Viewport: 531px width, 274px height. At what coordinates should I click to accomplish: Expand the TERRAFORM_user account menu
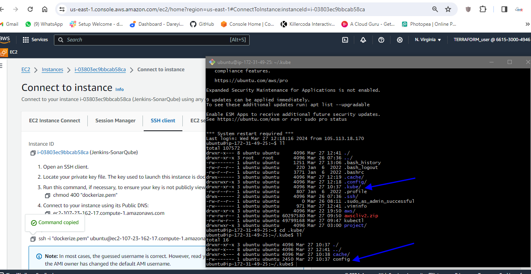coord(492,40)
